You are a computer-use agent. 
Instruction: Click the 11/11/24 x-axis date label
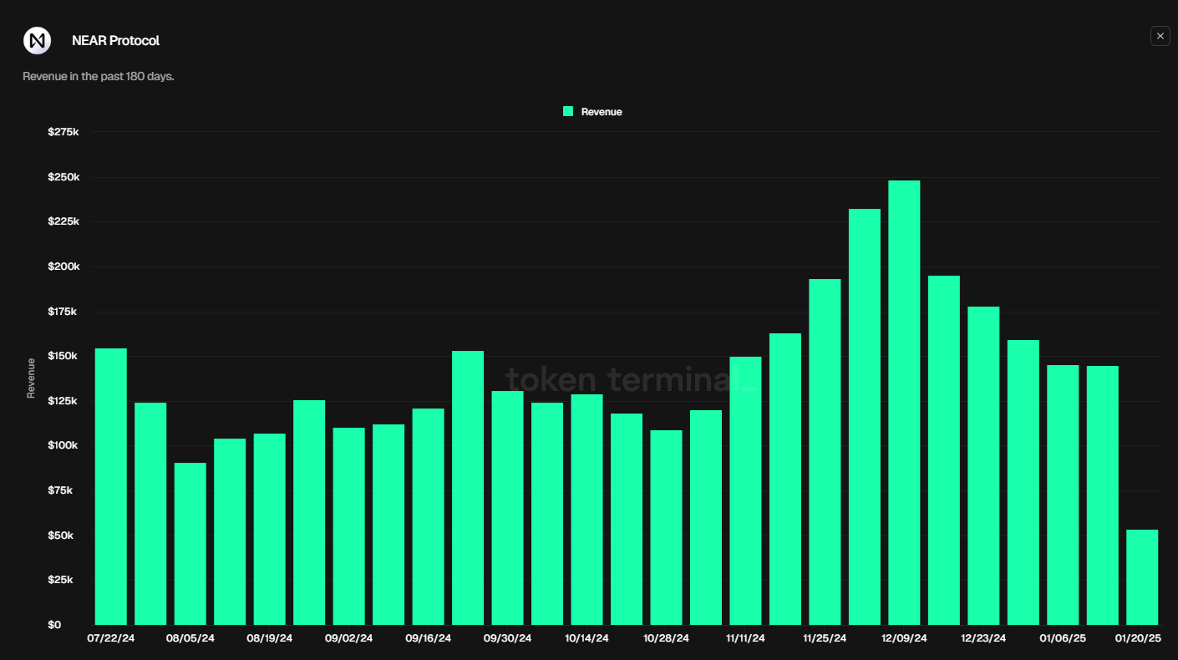746,638
